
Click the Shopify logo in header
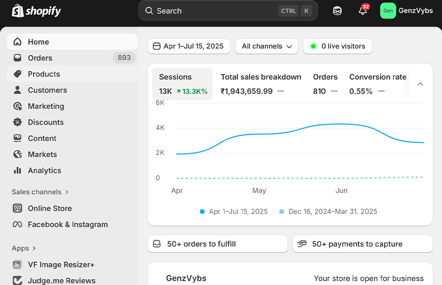37,11
